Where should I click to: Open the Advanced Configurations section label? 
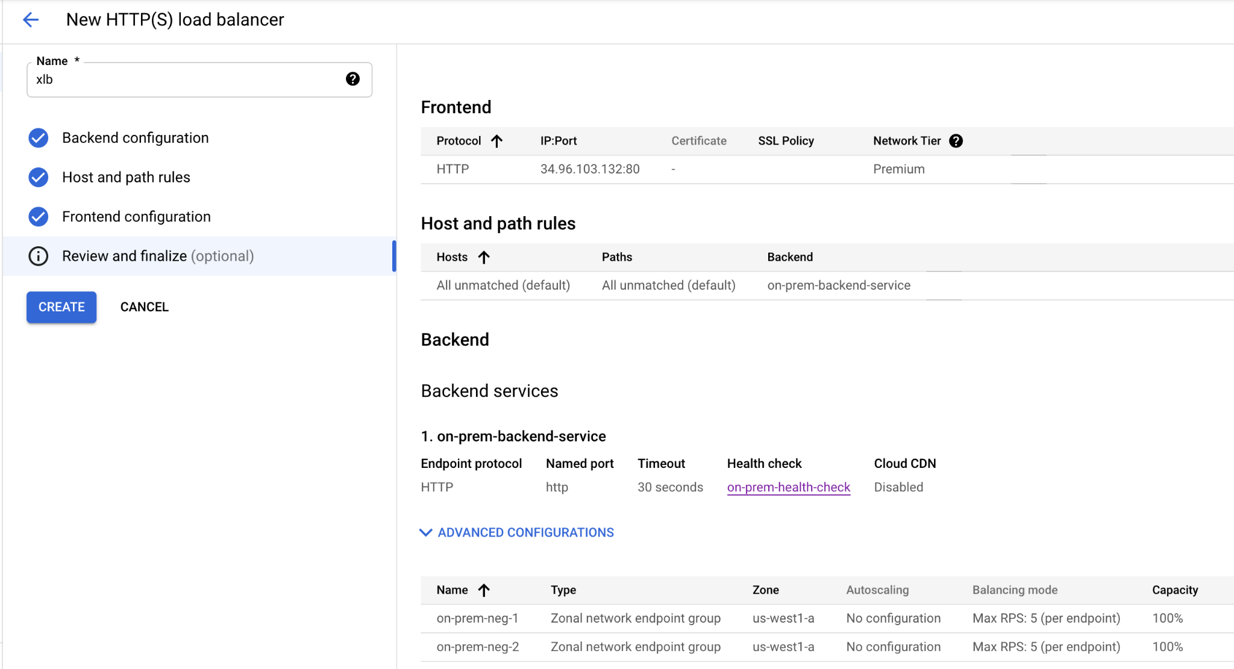coord(525,532)
